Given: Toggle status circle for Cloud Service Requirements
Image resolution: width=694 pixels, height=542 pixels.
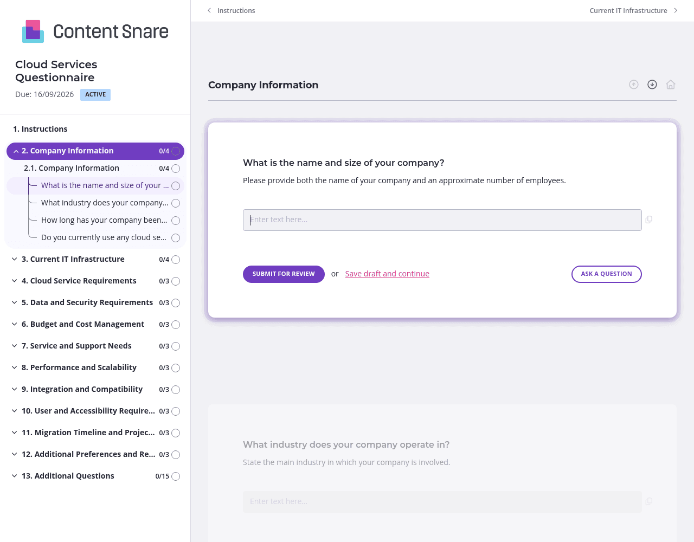Looking at the screenshot, I should coord(176,281).
